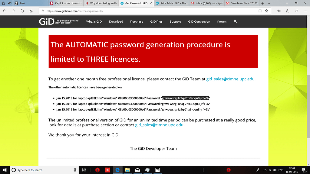Launch Mail from the taskbar
310x174 pixels.
137,170
